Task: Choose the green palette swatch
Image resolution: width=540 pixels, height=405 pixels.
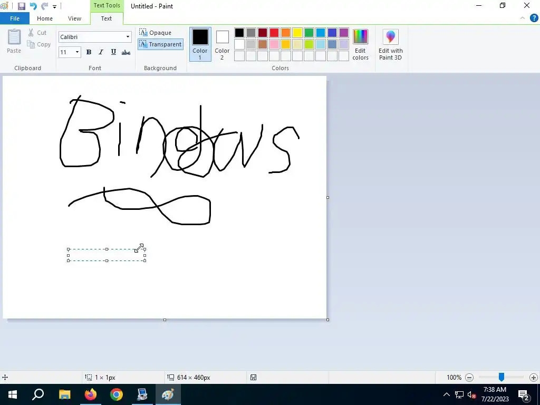Action: click(x=309, y=33)
